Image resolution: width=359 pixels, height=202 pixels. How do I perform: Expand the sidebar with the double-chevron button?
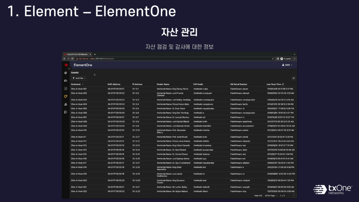[x=69, y=68]
